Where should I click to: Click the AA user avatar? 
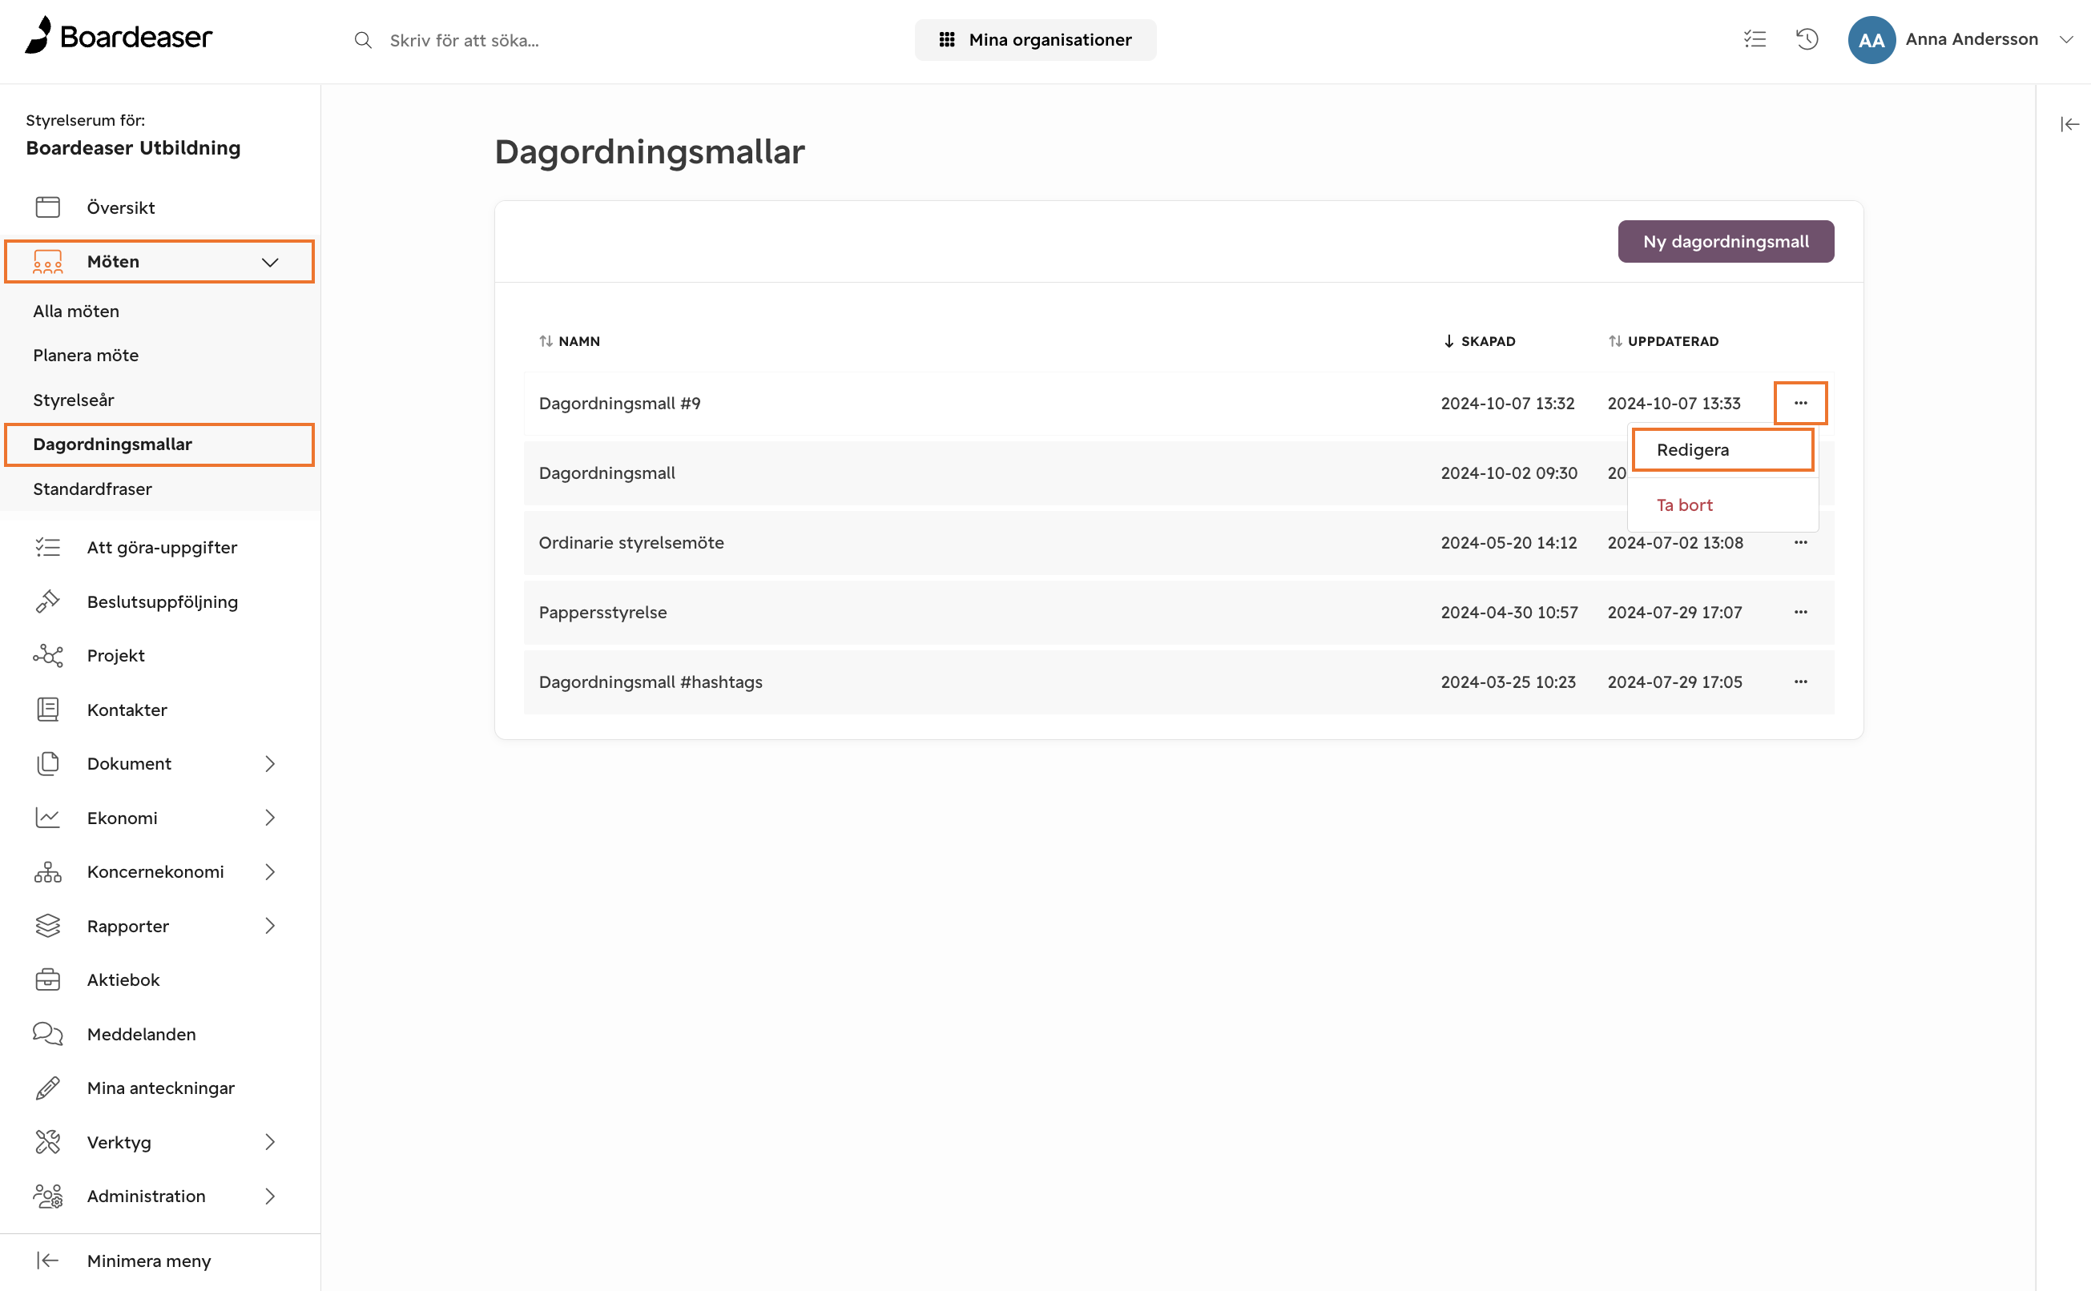click(x=1871, y=39)
